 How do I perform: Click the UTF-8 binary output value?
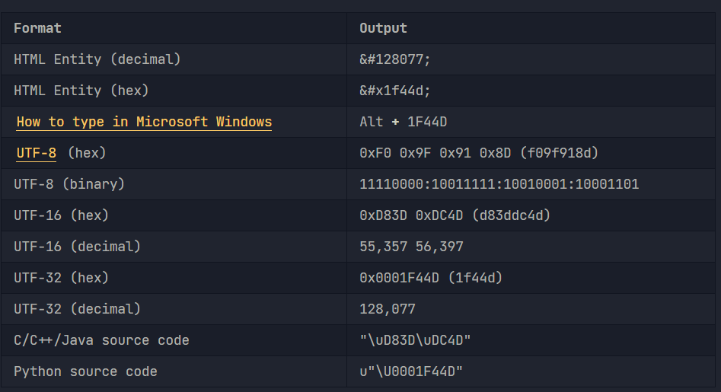(x=499, y=184)
